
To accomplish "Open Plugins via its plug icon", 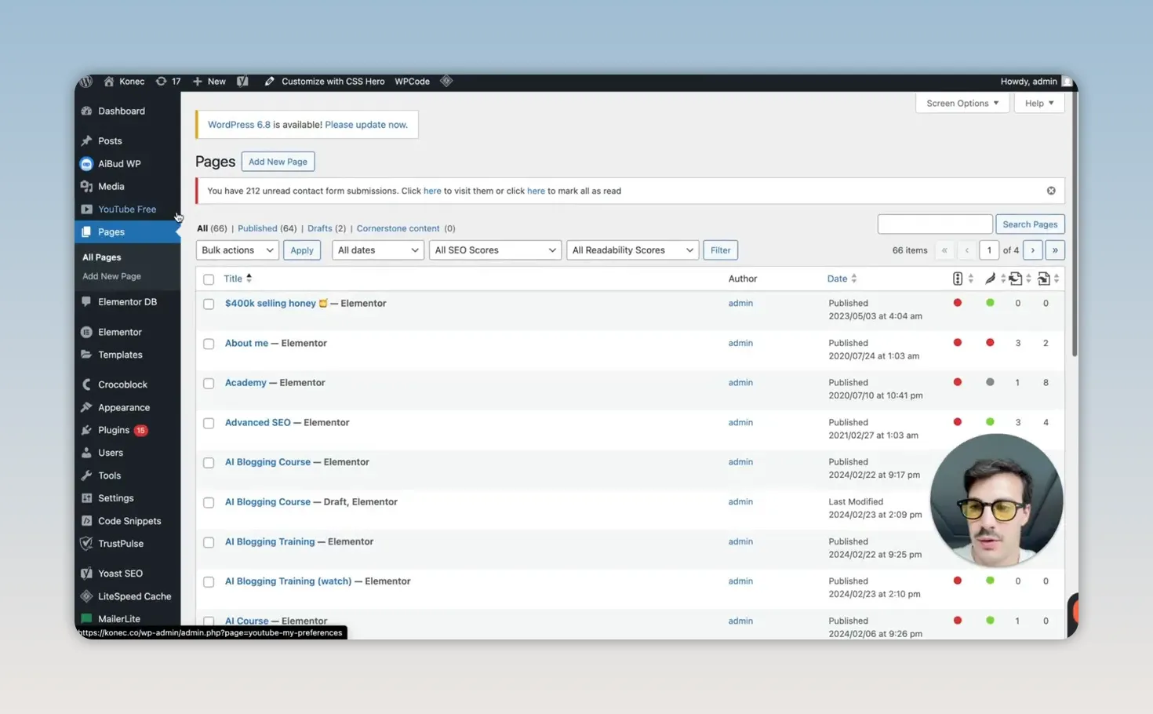I will (x=86, y=430).
